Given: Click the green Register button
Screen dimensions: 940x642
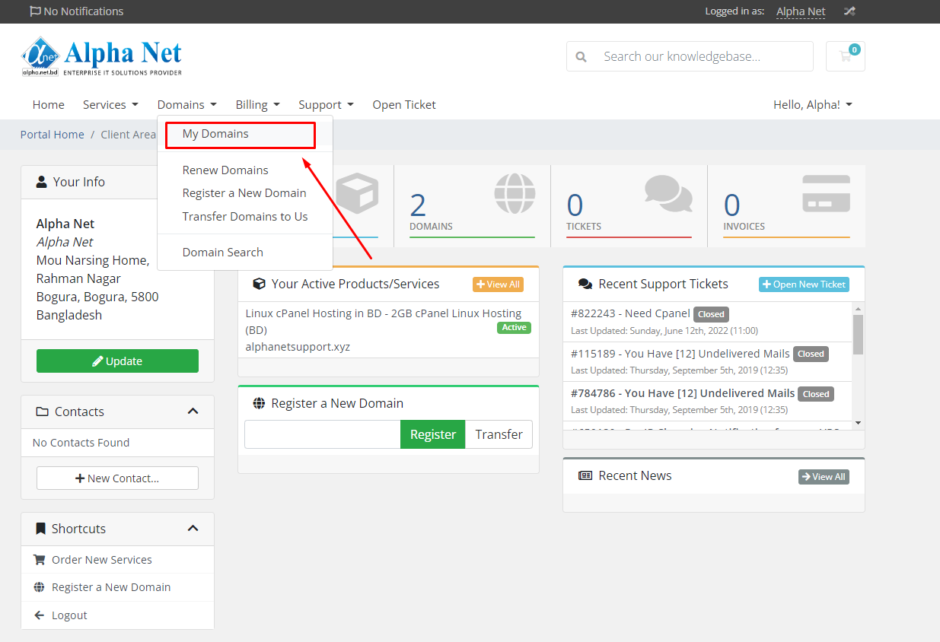Looking at the screenshot, I should [432, 434].
